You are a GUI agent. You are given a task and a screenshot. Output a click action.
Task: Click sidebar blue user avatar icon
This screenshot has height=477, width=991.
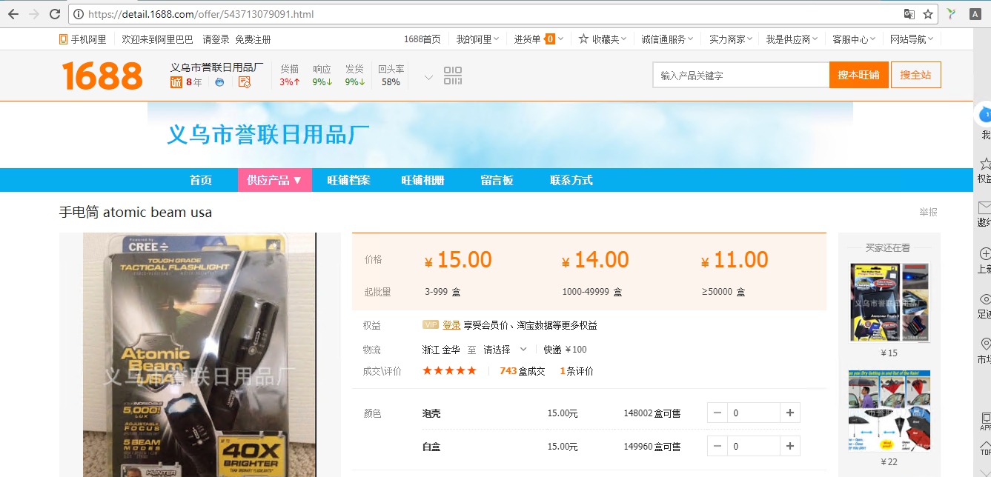tap(984, 115)
